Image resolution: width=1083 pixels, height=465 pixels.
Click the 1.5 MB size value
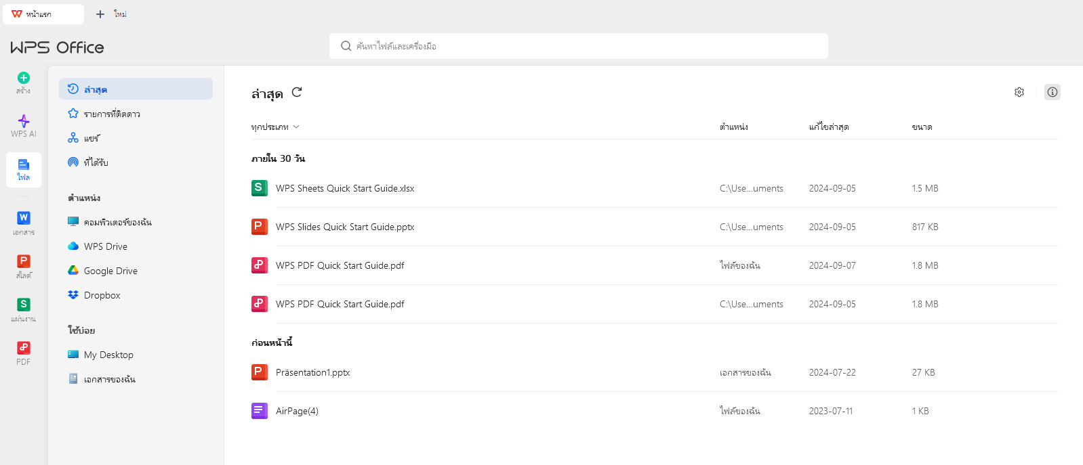(925, 188)
